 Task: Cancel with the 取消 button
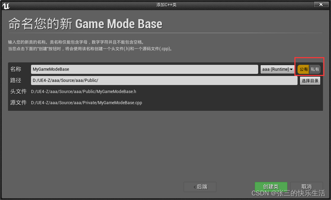pos(307,187)
